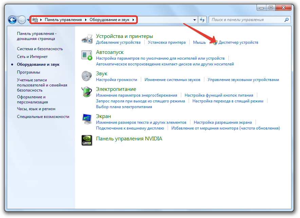Select Программы in the left sidebar

click(x=29, y=72)
